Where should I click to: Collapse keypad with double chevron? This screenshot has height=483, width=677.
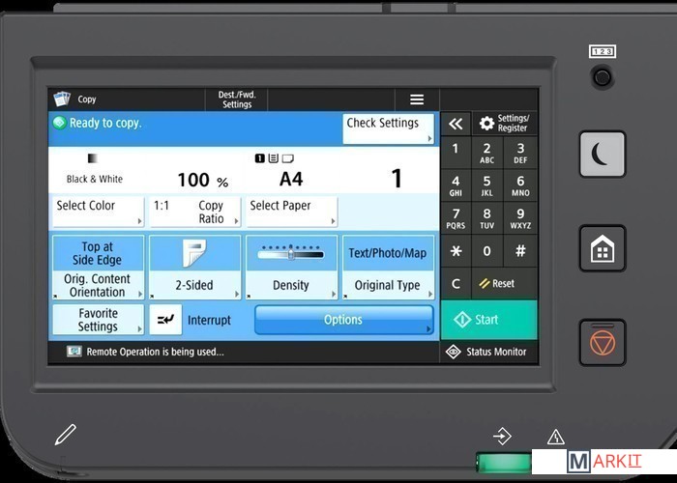tap(456, 124)
